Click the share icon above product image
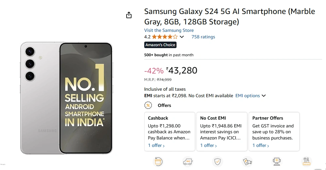 [x=129, y=15]
